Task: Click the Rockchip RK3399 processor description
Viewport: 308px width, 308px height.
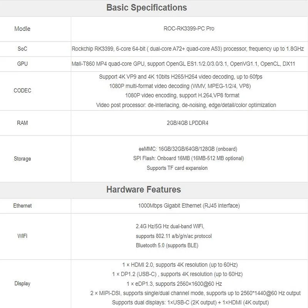Action: (x=188, y=49)
